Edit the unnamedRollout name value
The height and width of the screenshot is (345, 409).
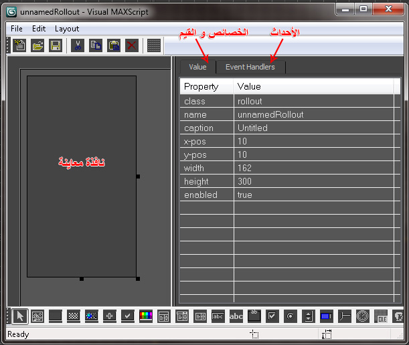pos(313,114)
